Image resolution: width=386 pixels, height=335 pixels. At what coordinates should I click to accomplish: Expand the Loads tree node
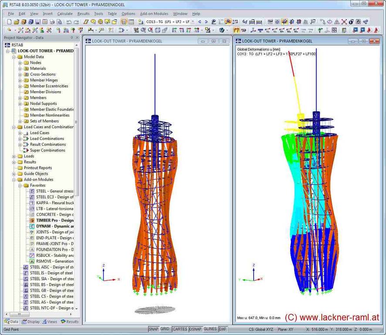pyautogui.click(x=14, y=156)
